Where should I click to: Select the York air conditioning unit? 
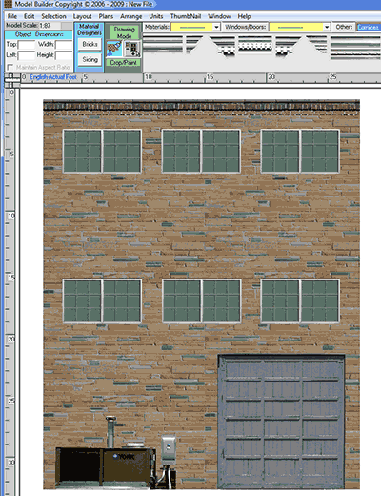click(x=106, y=468)
